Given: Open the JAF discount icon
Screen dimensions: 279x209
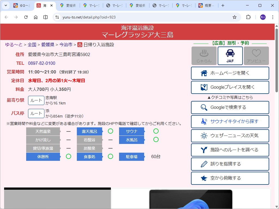Looking at the screenshot, I should click(230, 56).
